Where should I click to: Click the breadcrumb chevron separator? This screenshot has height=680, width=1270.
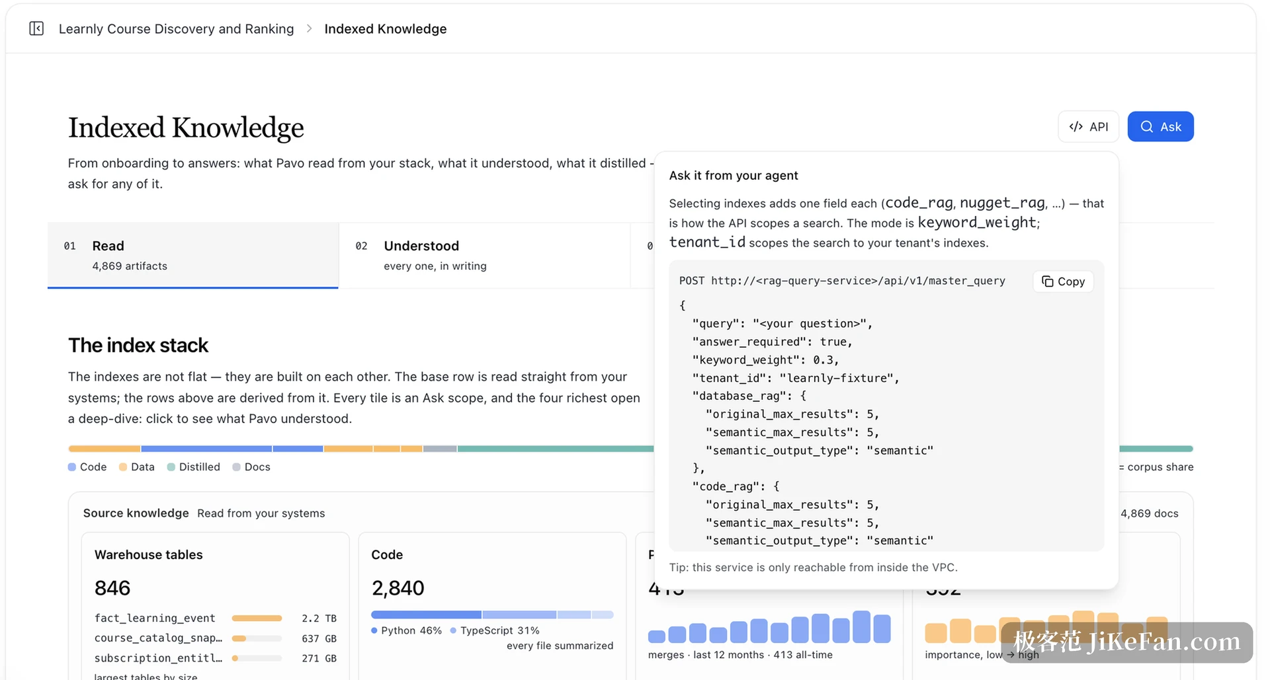pos(309,29)
